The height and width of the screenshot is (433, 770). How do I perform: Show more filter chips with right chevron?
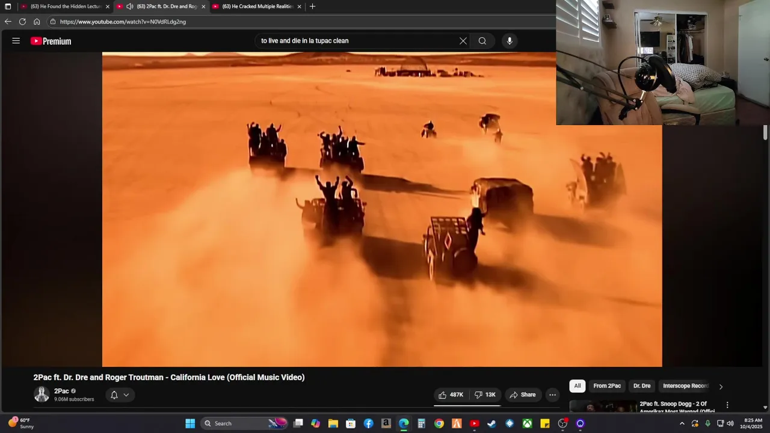pos(721,387)
